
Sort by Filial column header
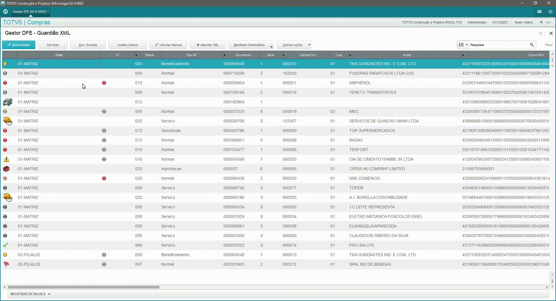point(59,55)
